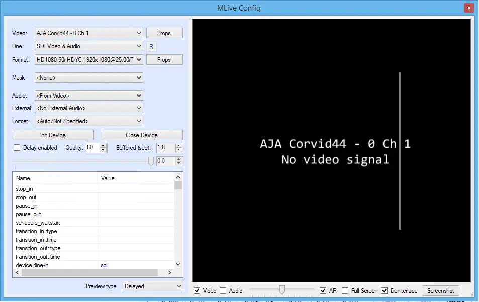Viewport: 479px width, 302px height.
Task: Open the Preview type dropdown
Action: tap(153, 286)
